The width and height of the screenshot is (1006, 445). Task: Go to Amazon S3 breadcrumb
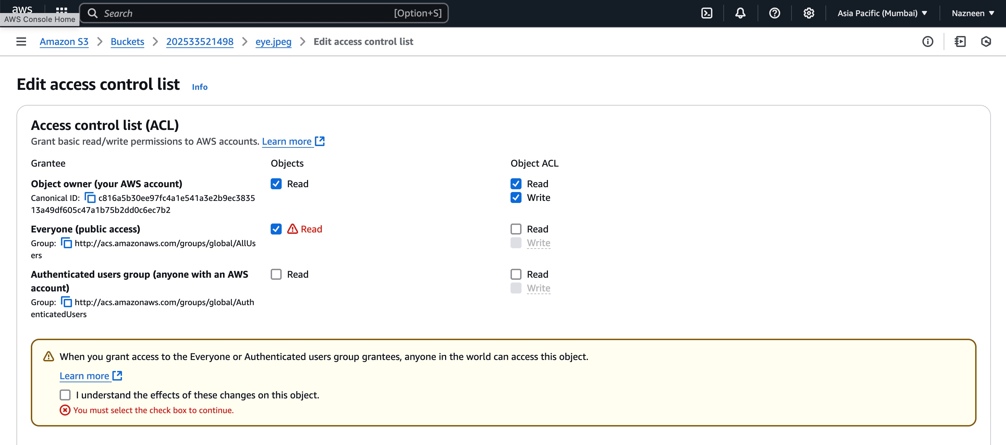pos(64,41)
